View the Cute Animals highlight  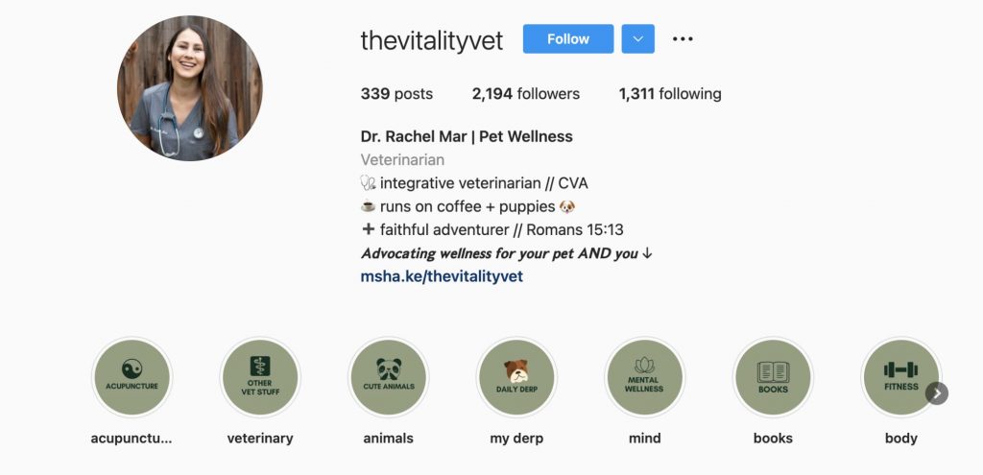[x=388, y=377]
